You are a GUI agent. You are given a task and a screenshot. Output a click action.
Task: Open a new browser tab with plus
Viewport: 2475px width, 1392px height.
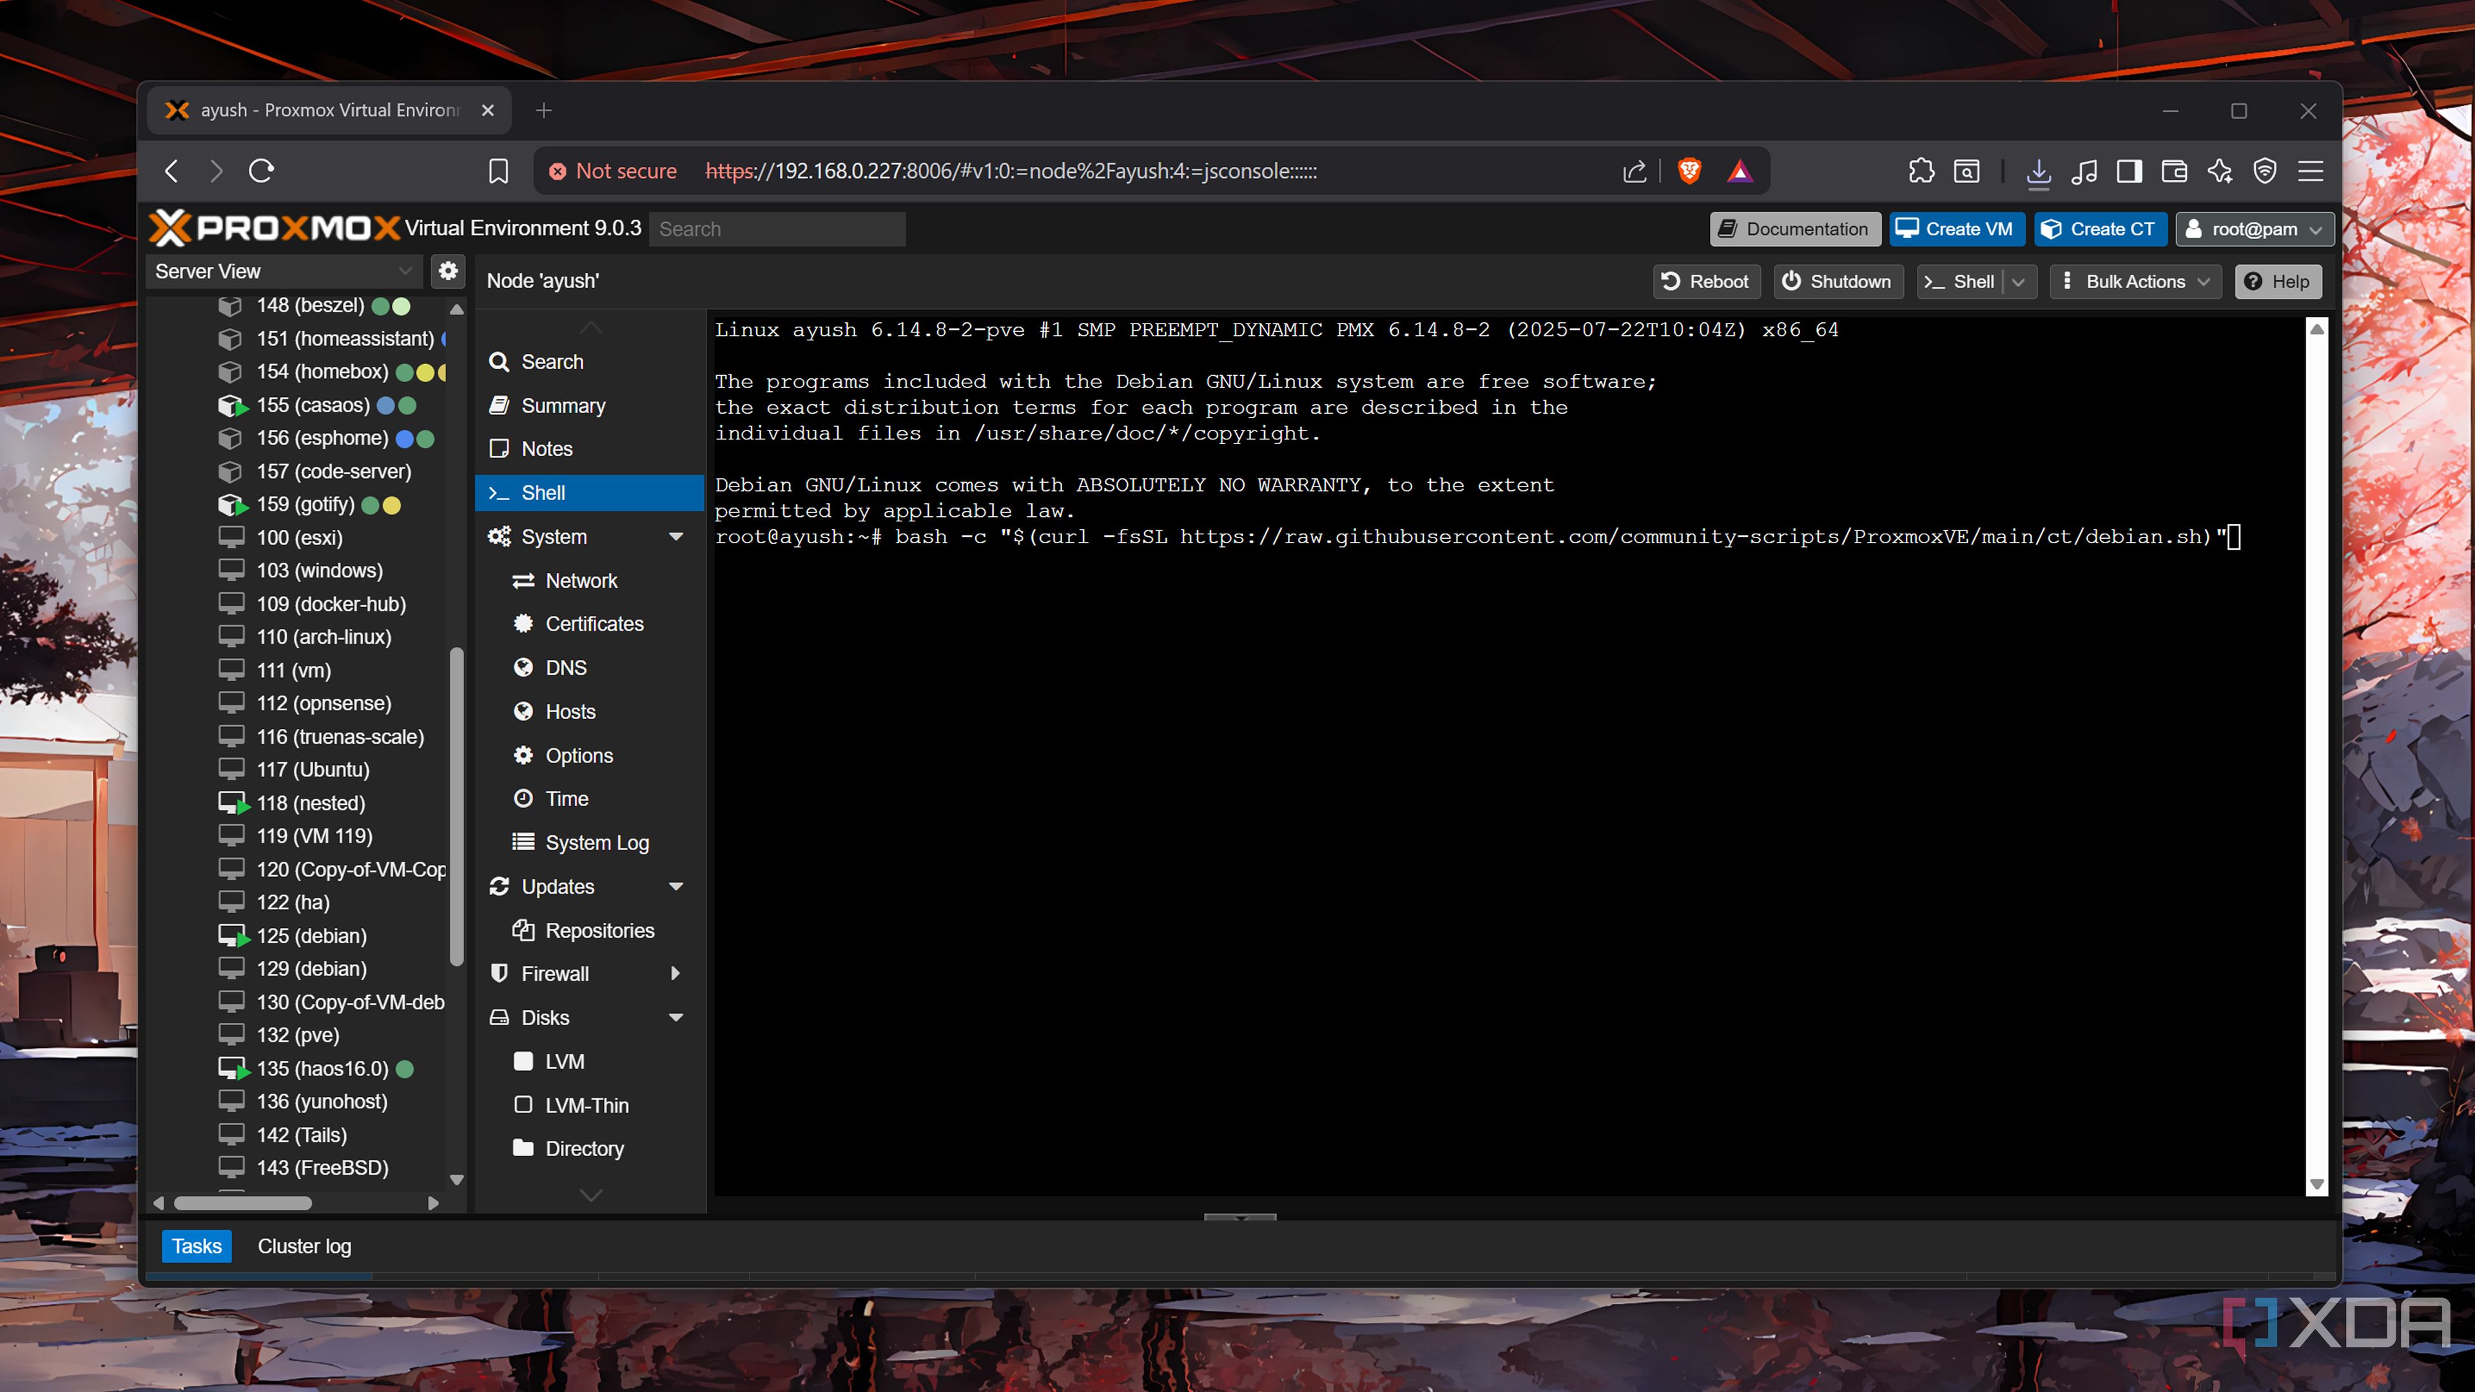(544, 110)
